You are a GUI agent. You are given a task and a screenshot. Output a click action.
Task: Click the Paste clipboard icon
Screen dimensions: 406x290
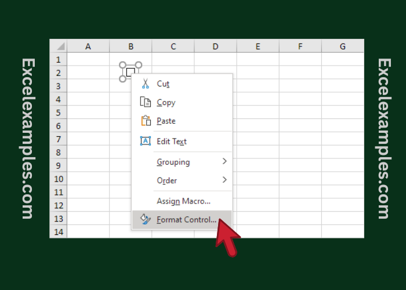click(146, 121)
